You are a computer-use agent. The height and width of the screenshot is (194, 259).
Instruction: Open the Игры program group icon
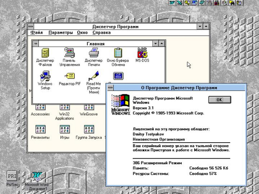(65, 130)
